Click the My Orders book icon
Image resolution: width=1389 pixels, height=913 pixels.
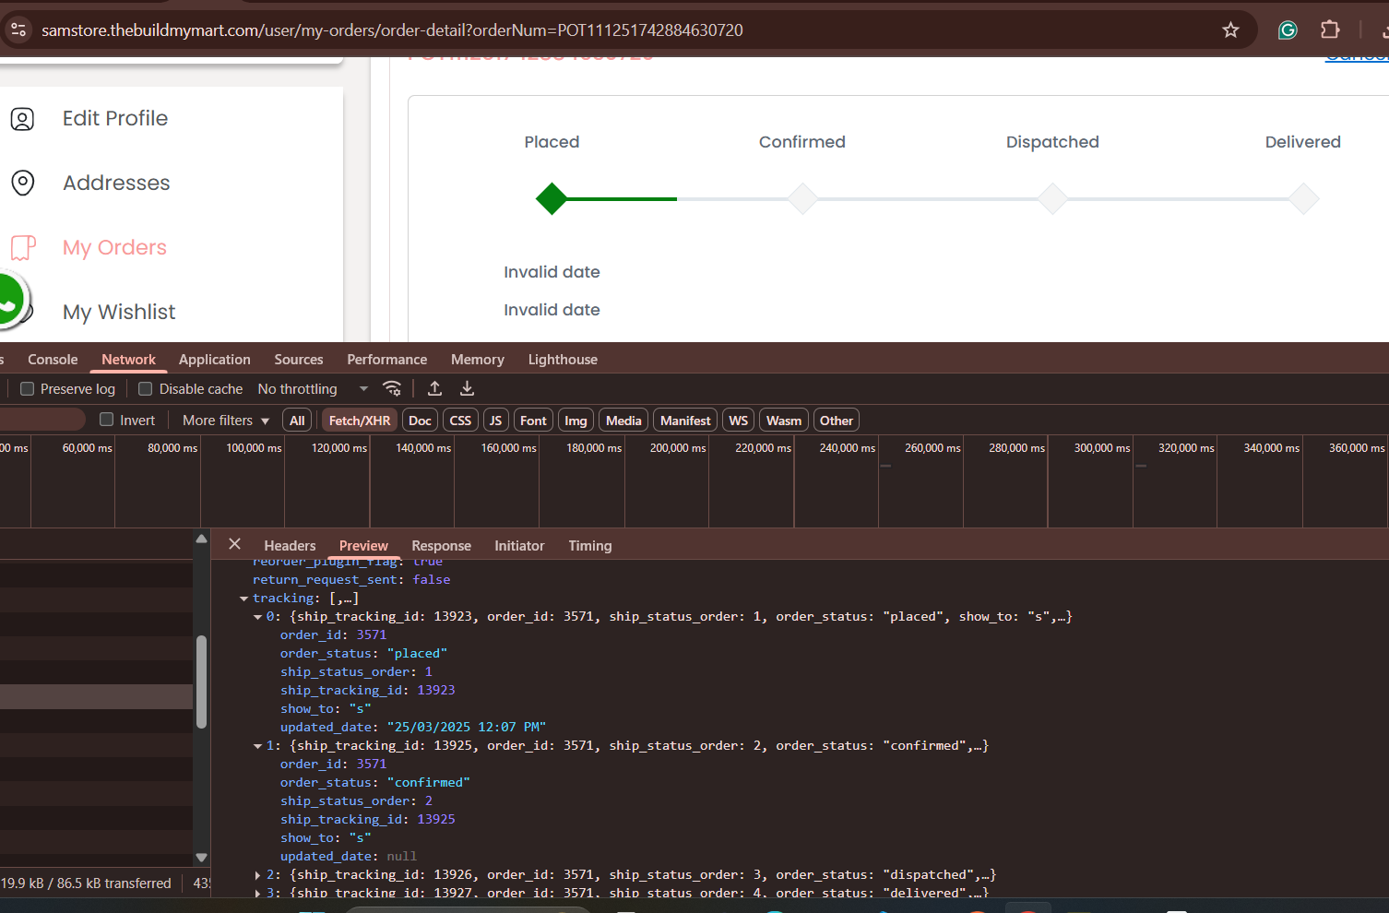tap(23, 247)
